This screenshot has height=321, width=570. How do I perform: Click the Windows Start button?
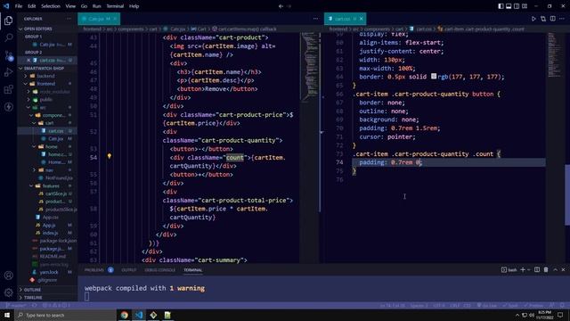click(7, 315)
